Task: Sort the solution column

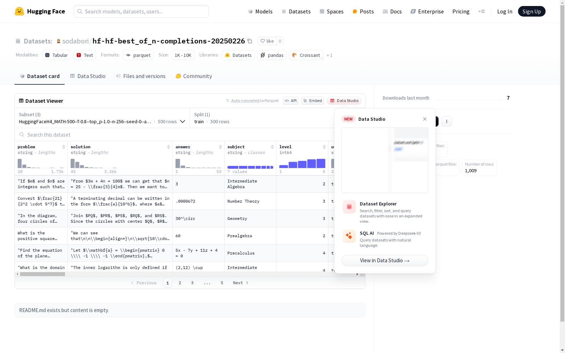Action: coord(168,147)
